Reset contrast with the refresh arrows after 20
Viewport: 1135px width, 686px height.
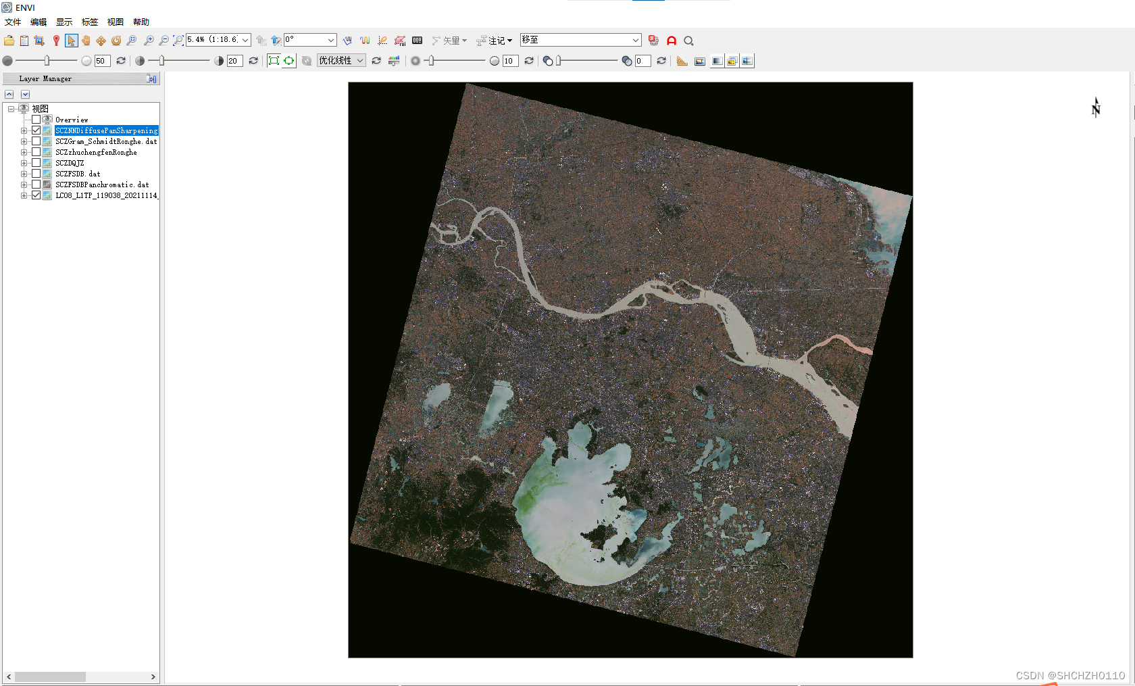[x=253, y=61]
